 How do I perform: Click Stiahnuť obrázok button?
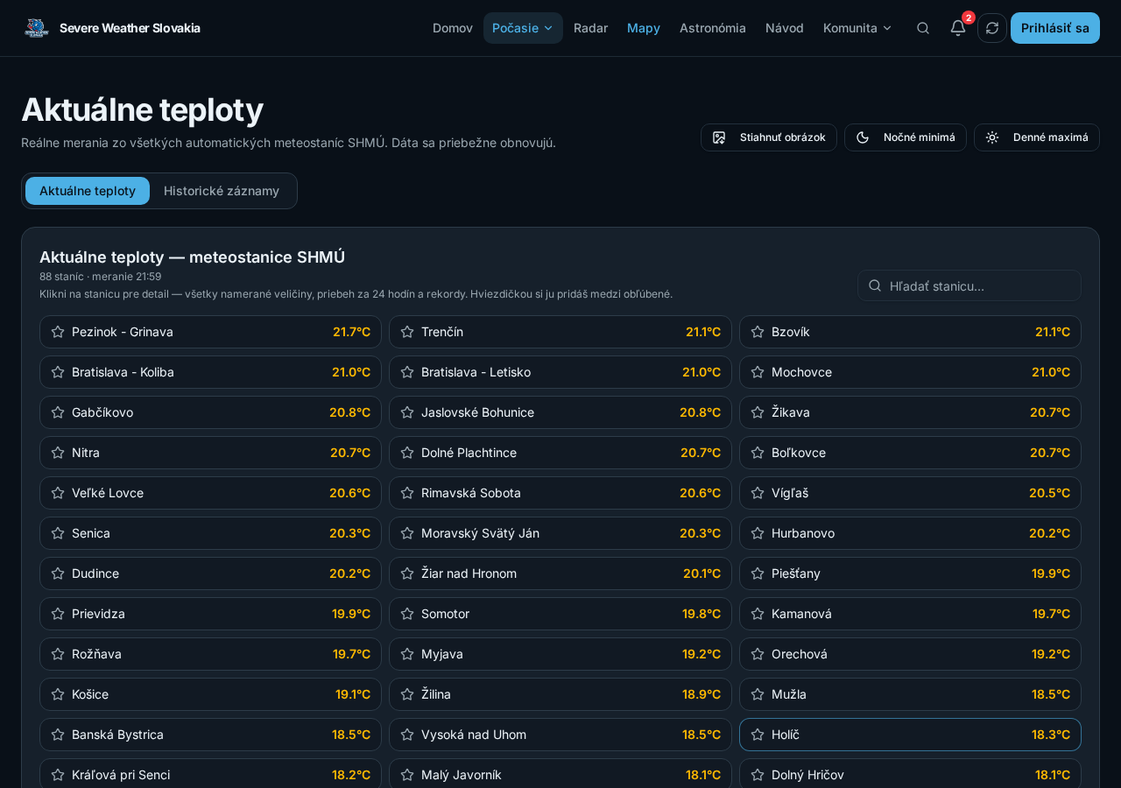click(x=769, y=137)
